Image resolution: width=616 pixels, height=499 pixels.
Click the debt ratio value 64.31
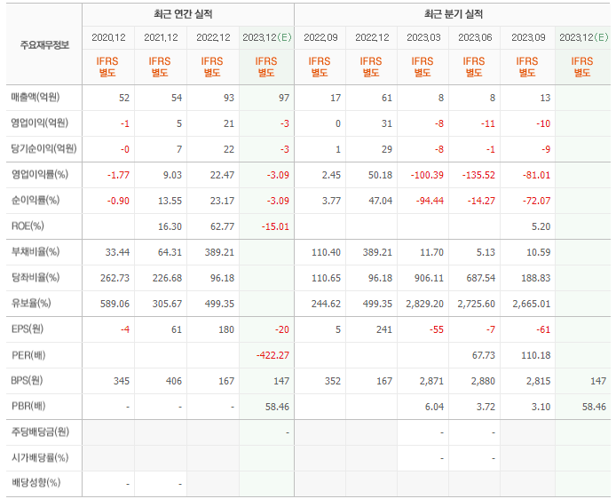pyautogui.click(x=170, y=253)
